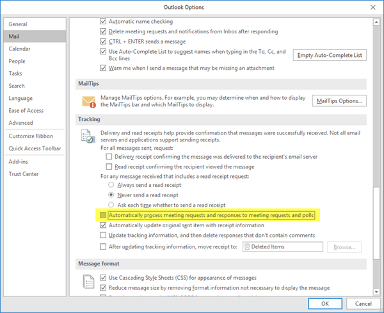Open the Trust Center section

pyautogui.click(x=24, y=173)
